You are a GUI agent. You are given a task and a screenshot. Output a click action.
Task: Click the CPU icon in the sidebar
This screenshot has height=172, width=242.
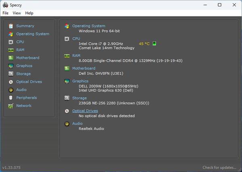(x=10, y=42)
